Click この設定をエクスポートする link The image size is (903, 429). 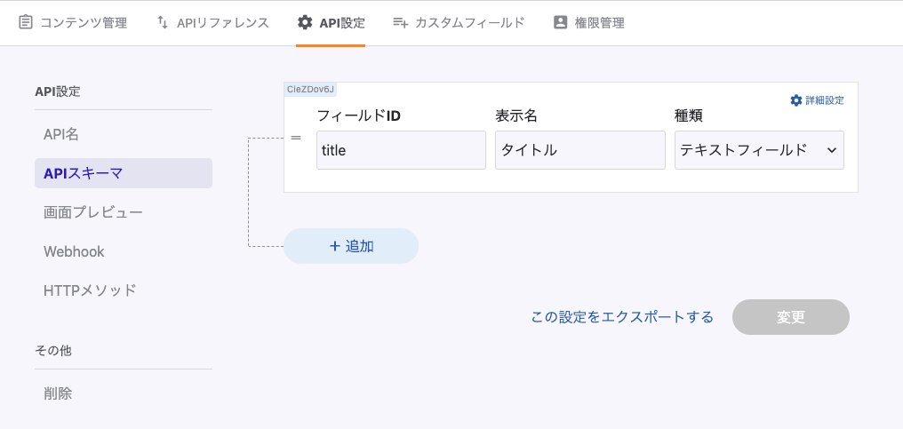pyautogui.click(x=621, y=317)
